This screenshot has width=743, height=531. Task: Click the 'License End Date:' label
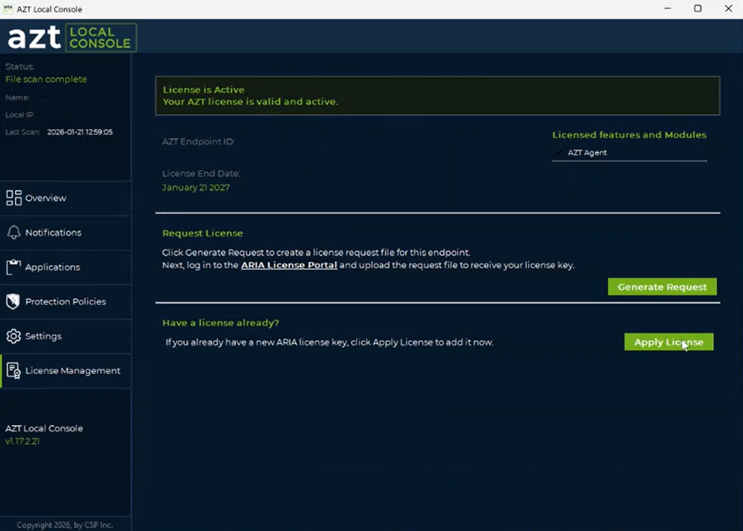click(201, 173)
